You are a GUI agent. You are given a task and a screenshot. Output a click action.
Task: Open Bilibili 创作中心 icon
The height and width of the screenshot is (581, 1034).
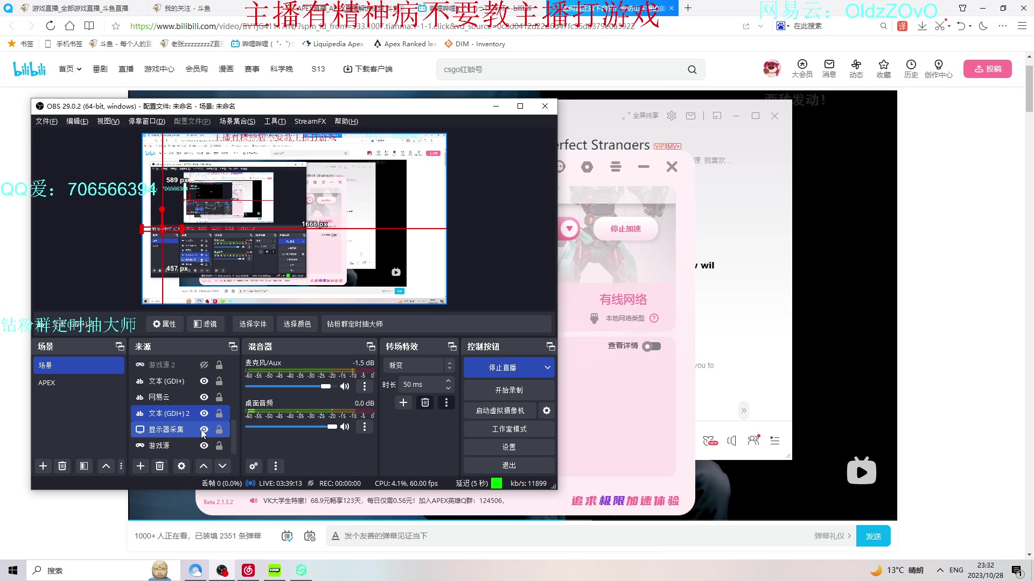(939, 69)
